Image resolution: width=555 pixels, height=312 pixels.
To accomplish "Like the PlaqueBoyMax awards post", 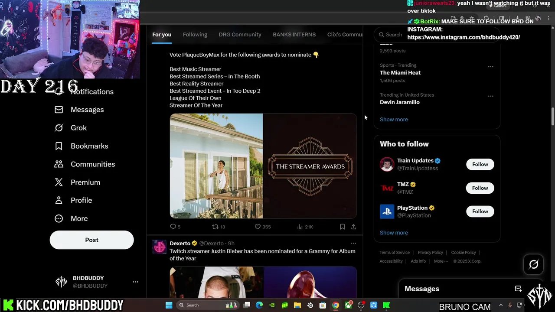I will [262, 227].
